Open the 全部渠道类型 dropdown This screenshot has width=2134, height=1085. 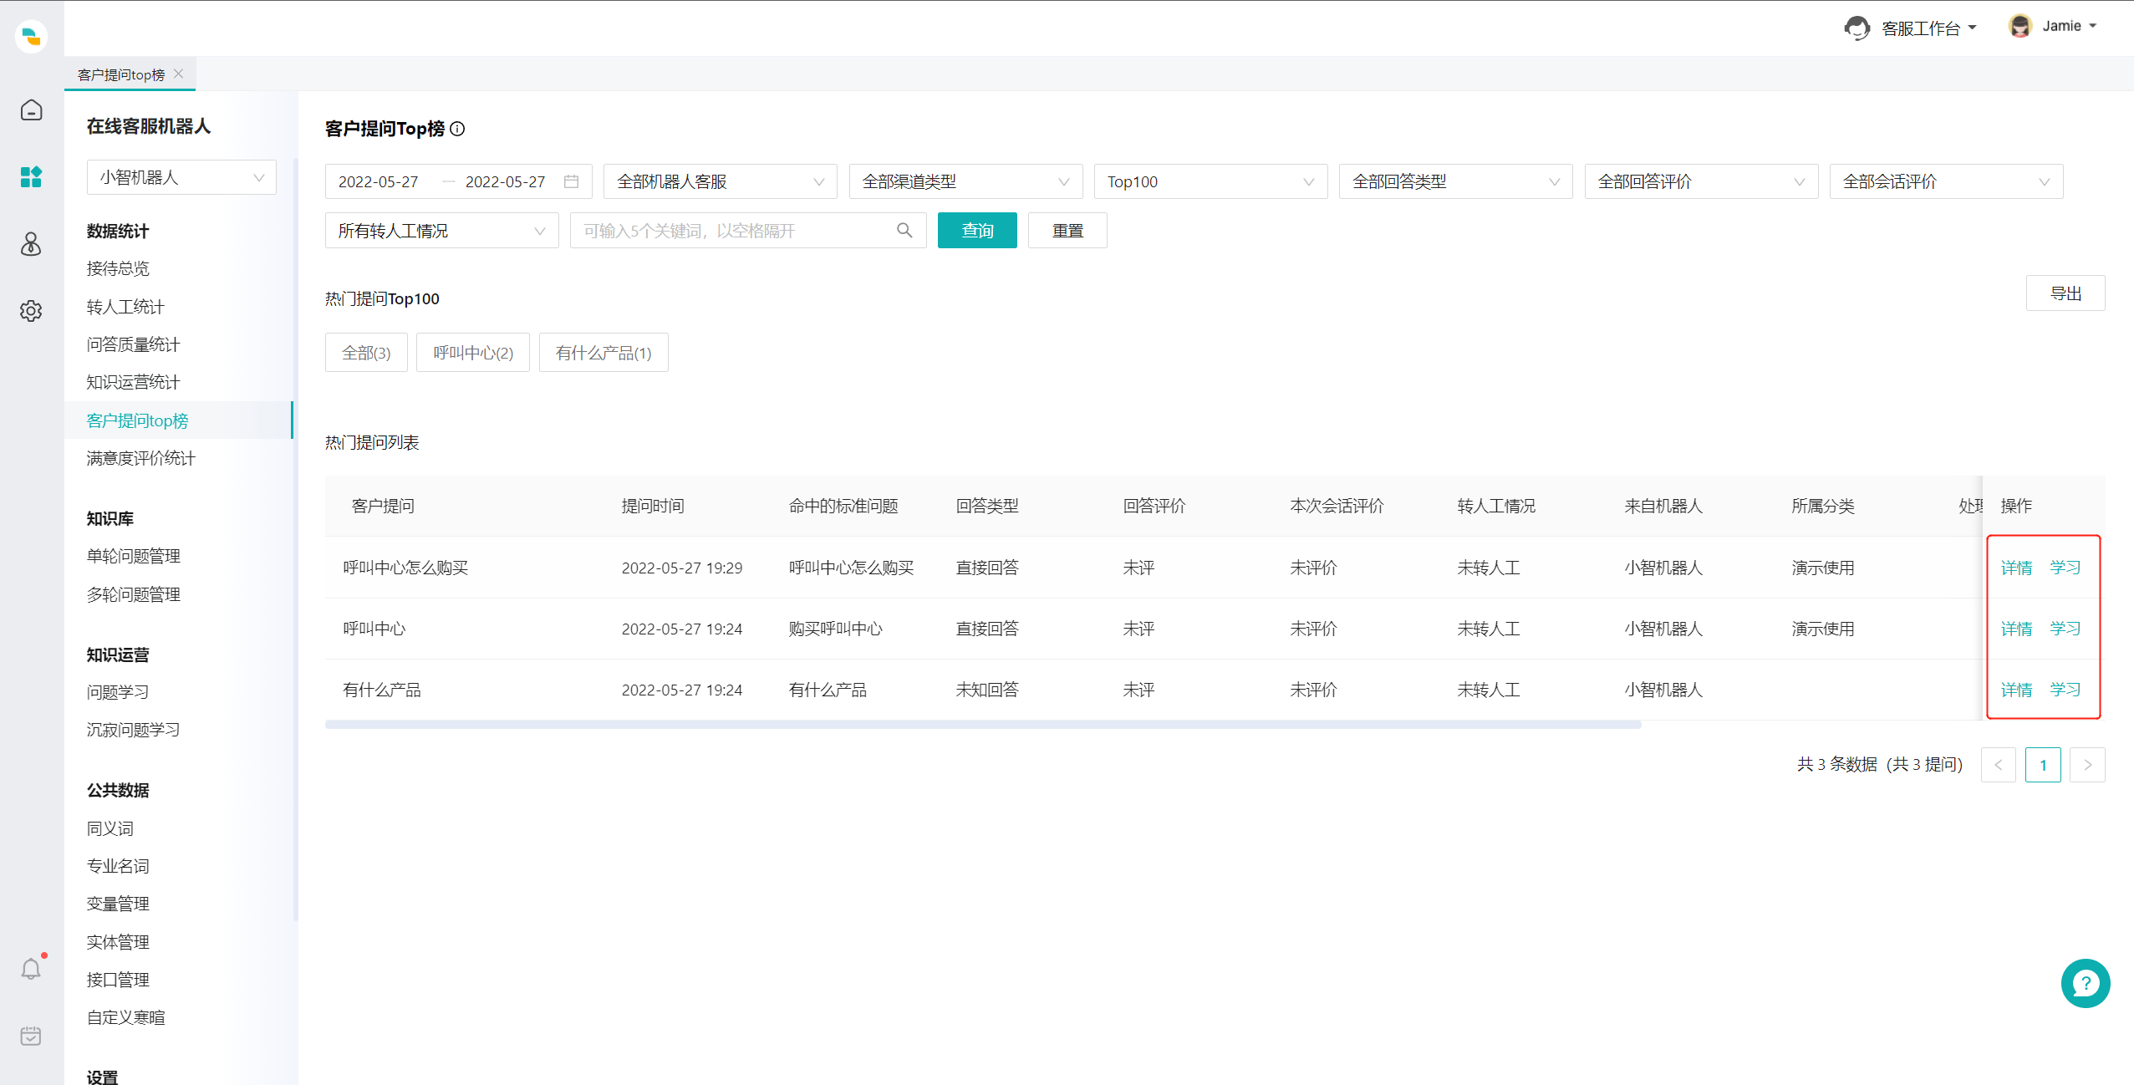point(965,181)
